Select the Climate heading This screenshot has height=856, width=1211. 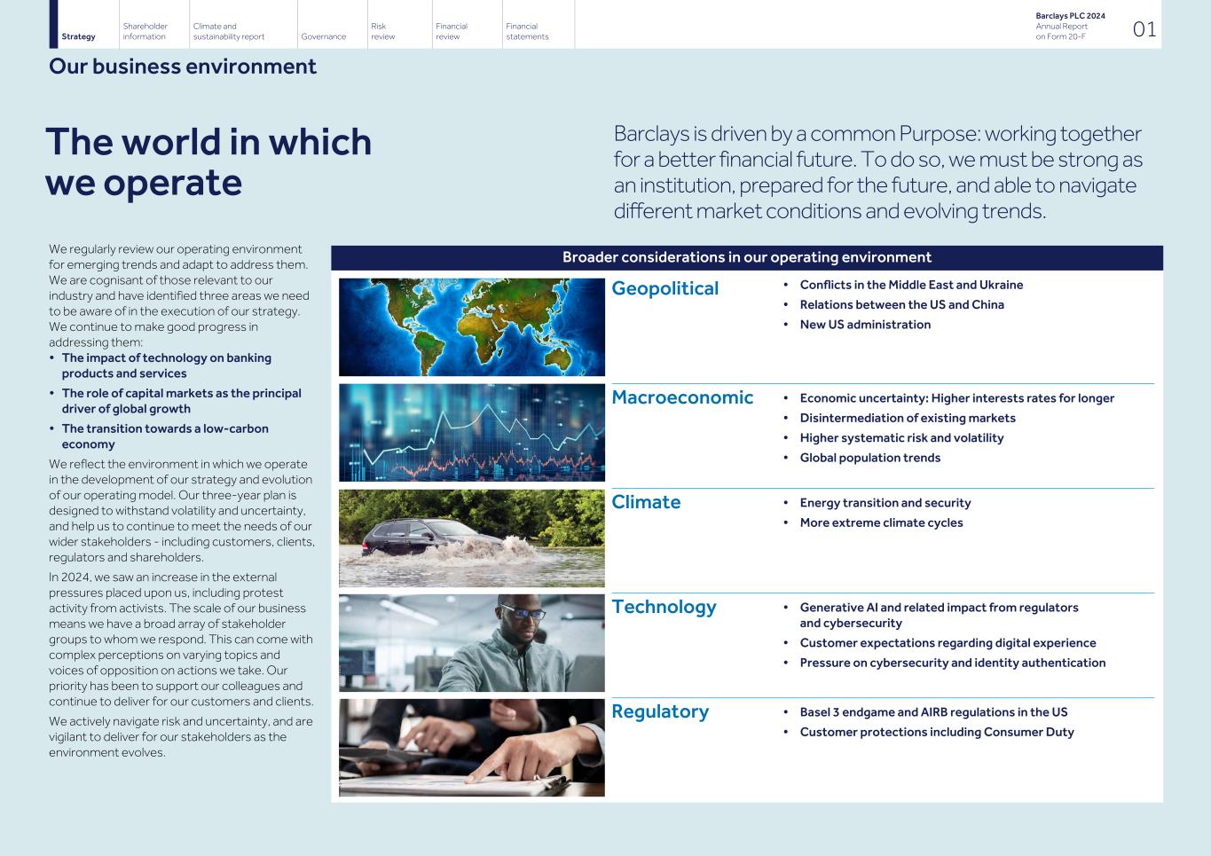click(x=646, y=502)
